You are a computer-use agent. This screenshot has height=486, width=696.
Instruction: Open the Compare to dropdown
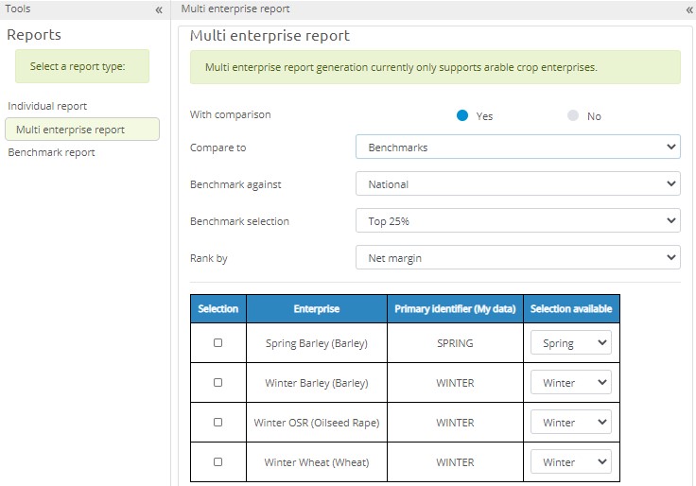(517, 148)
